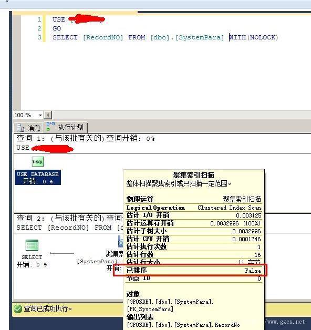Click the [RecordNO] column in the query
Viewport: 311px width, 330px height.
[x=103, y=37]
